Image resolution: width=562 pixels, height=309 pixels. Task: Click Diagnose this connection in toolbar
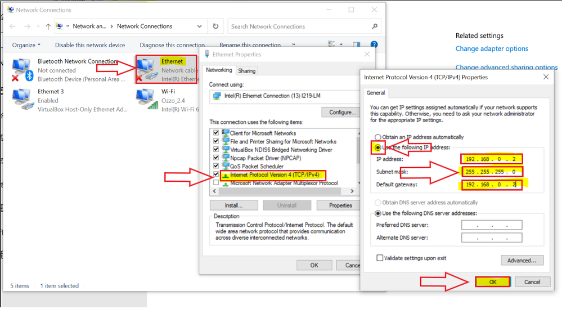172,45
